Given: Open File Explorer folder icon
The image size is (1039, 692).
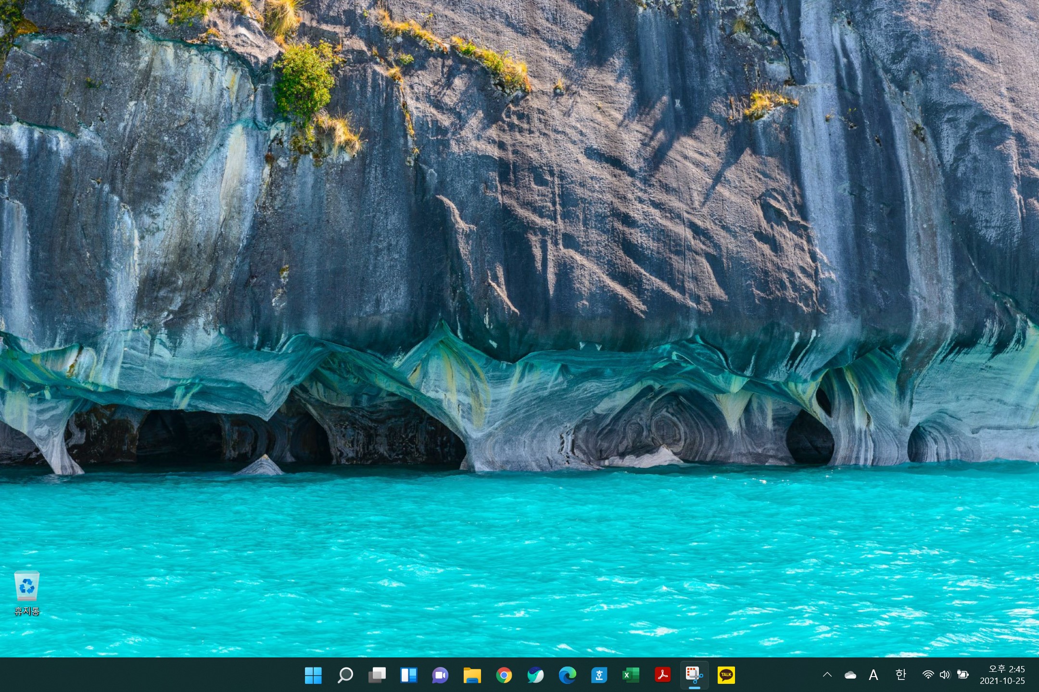Looking at the screenshot, I should (472, 675).
